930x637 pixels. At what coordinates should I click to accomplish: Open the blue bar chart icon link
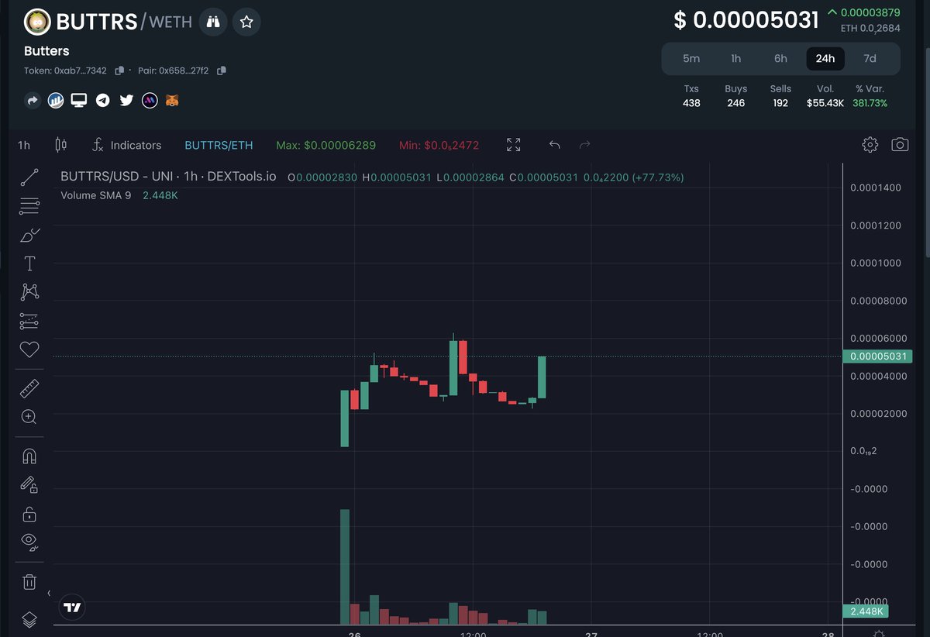point(56,100)
